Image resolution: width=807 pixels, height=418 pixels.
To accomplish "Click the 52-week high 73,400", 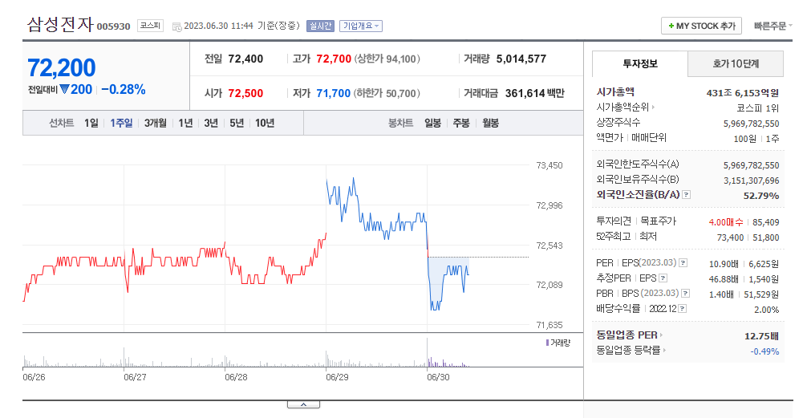I will 730,237.
